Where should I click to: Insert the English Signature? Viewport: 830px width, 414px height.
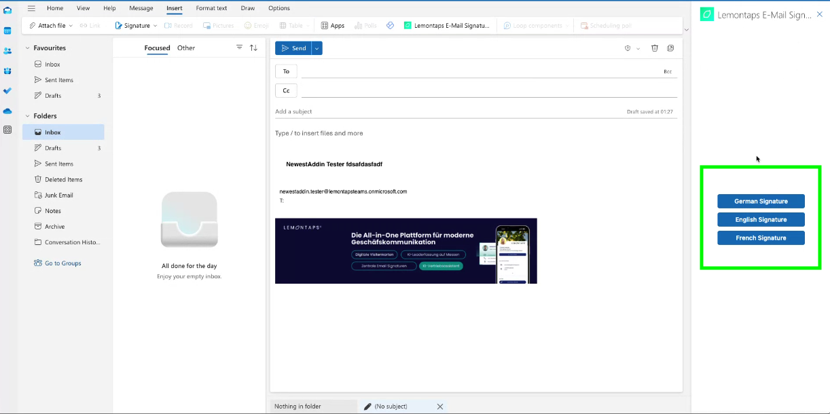click(761, 219)
